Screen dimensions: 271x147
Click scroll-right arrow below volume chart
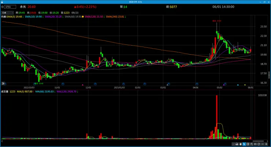click(x=267, y=141)
